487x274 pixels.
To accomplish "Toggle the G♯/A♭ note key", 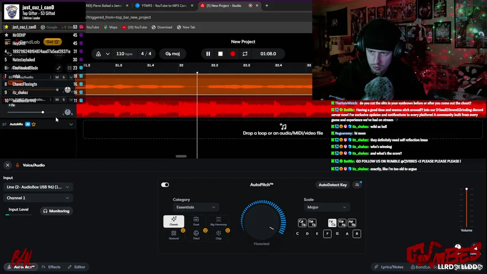I will click(x=342, y=223).
